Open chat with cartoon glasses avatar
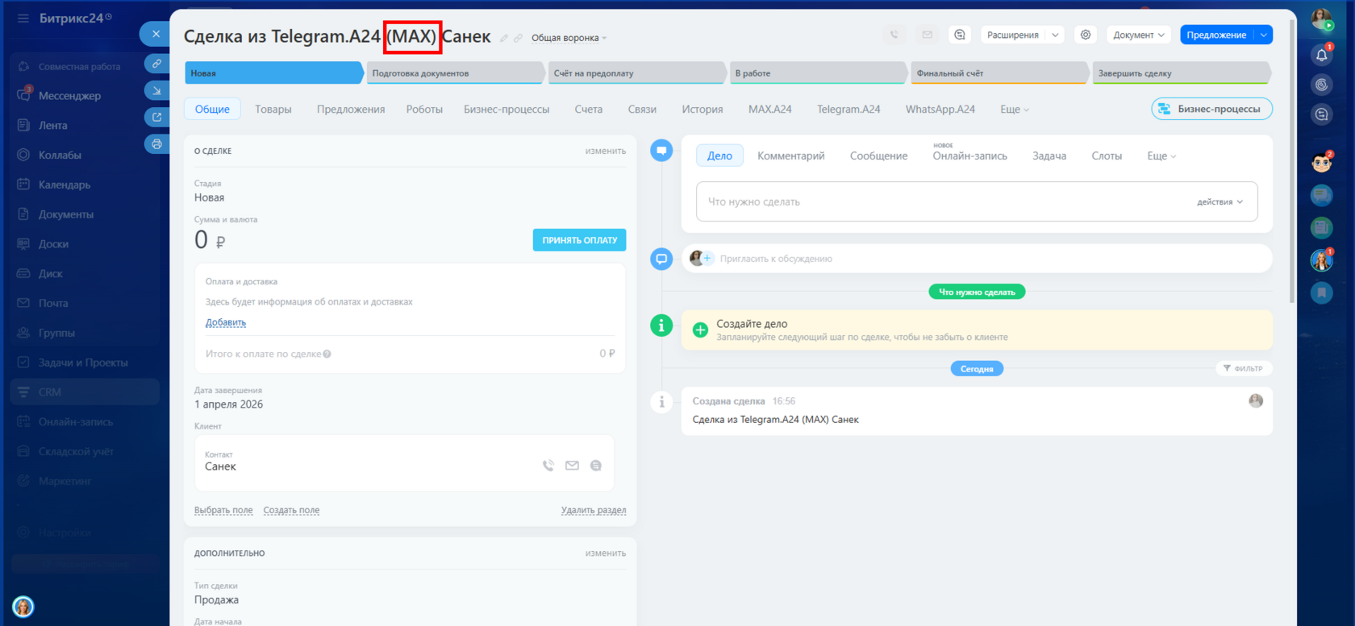Viewport: 1355px width, 626px height. pos(1321,163)
